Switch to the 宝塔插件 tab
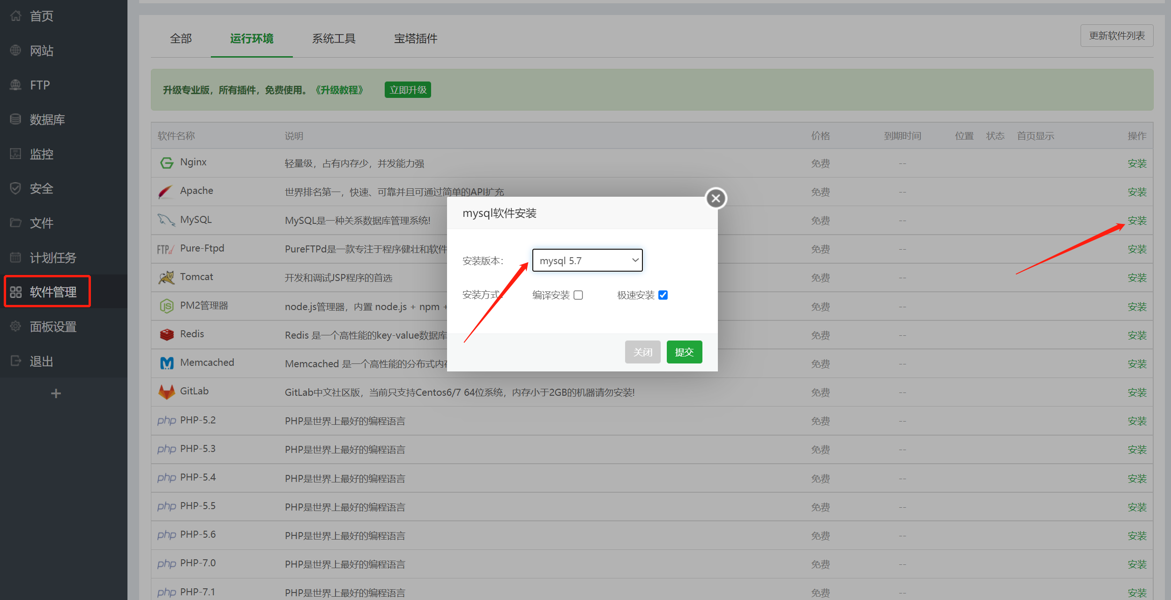Viewport: 1171px width, 600px height. 416,38
